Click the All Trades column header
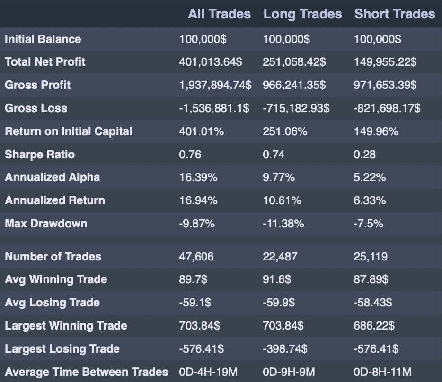442x382 pixels. pyautogui.click(x=219, y=14)
